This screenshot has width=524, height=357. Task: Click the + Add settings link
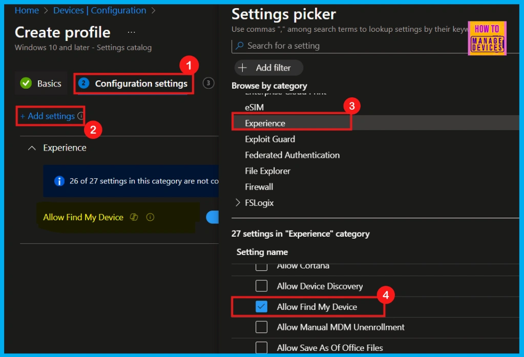(47, 116)
